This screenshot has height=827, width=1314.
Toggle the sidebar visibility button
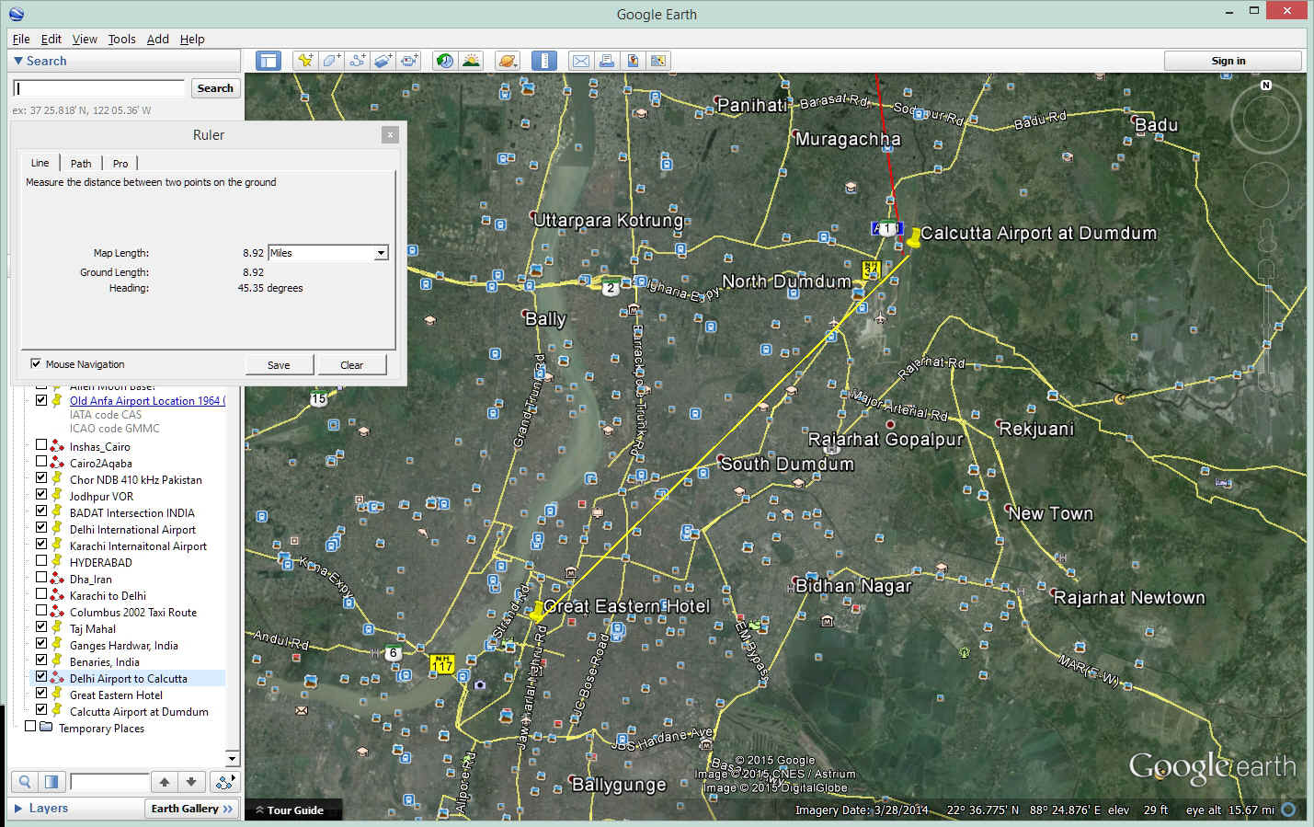click(269, 61)
